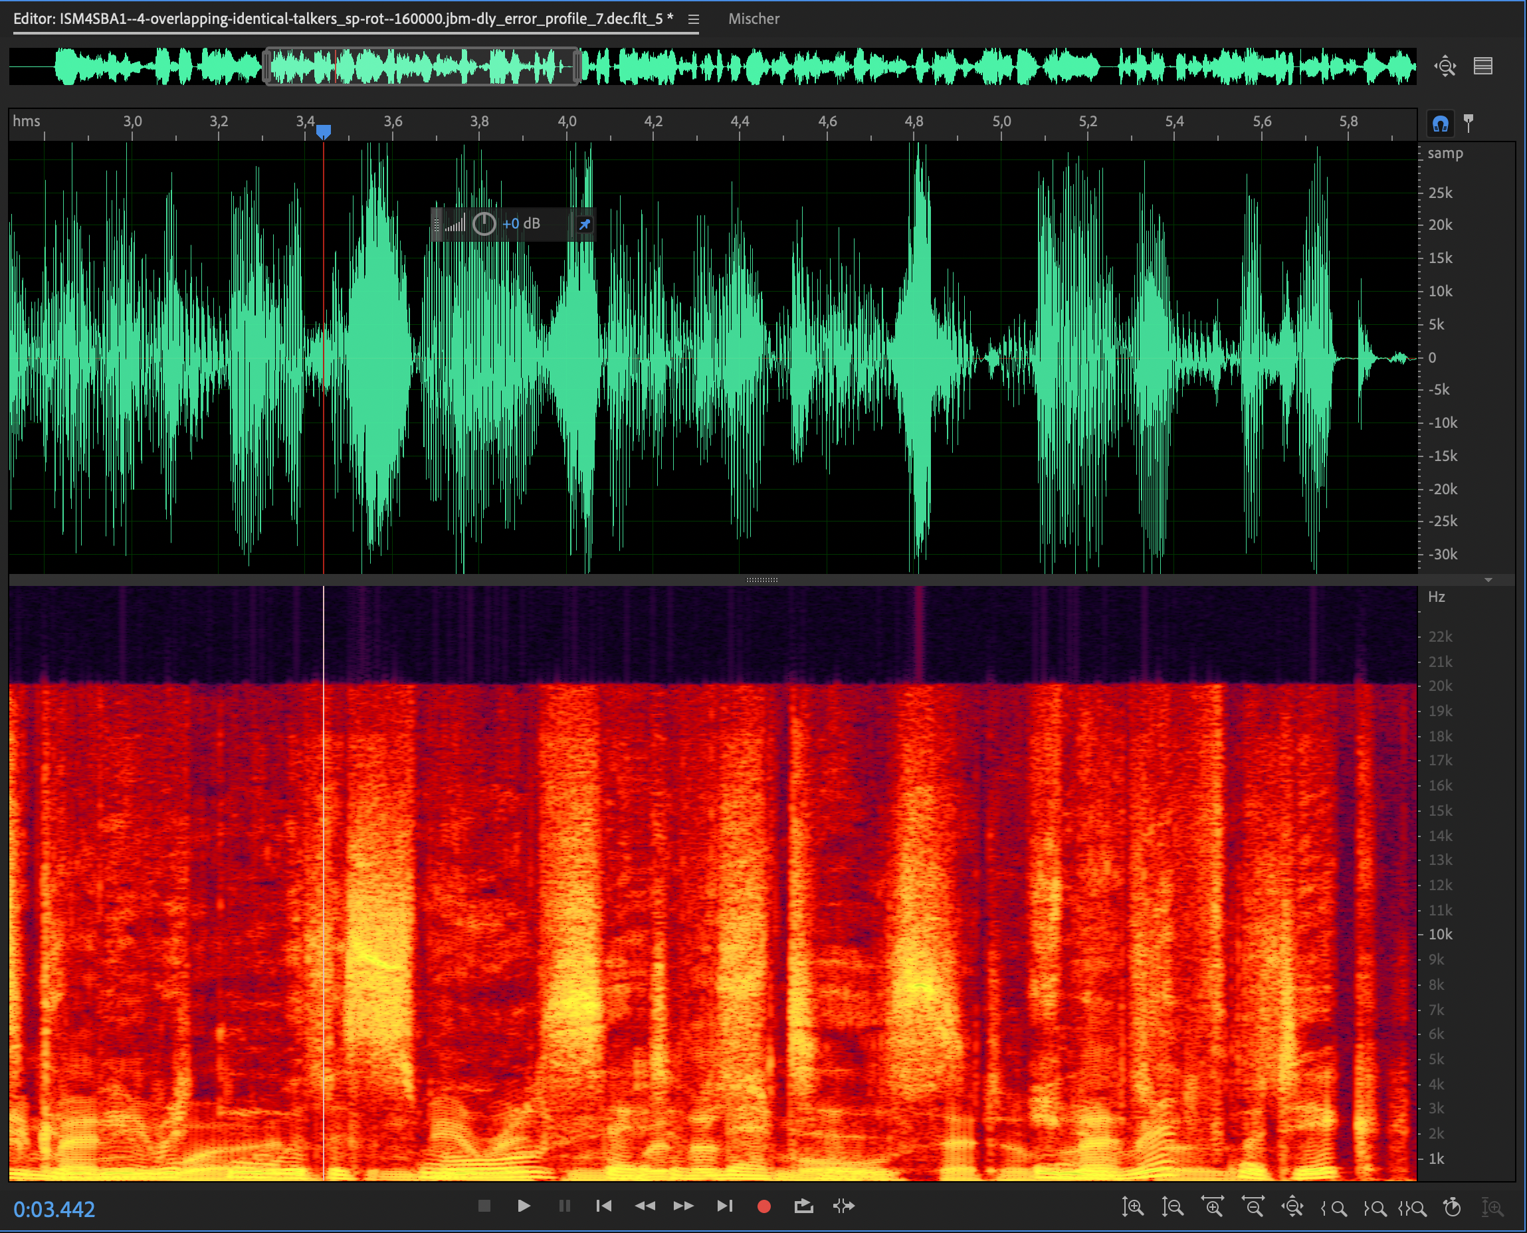
Task: Click the Skip Selection icon
Action: tap(844, 1206)
